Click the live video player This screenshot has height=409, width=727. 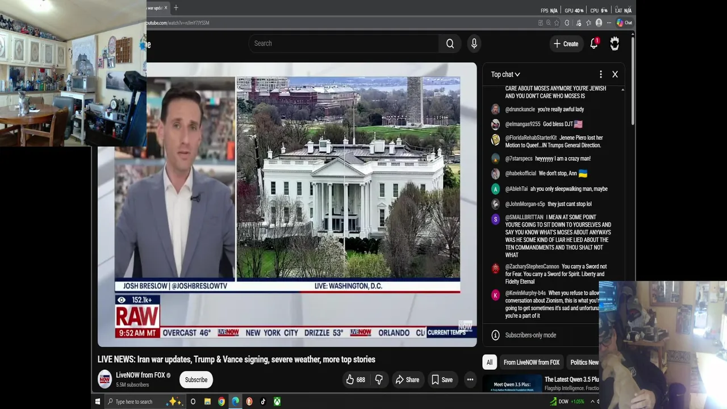click(287, 204)
